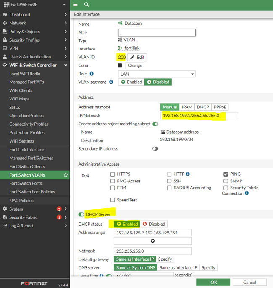The height and width of the screenshot is (288, 273).
Task: Click the Datacom address object icon
Action: tap(163, 132)
